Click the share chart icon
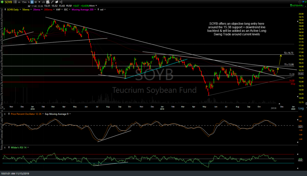This screenshot has height=176, width=307. (x=61, y=2)
